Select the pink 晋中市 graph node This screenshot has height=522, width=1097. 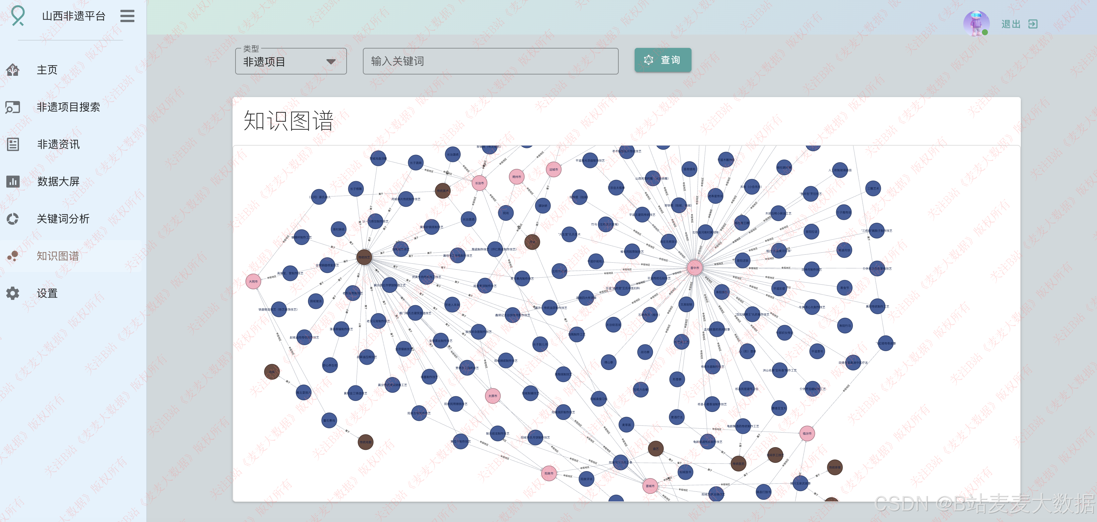tap(695, 268)
